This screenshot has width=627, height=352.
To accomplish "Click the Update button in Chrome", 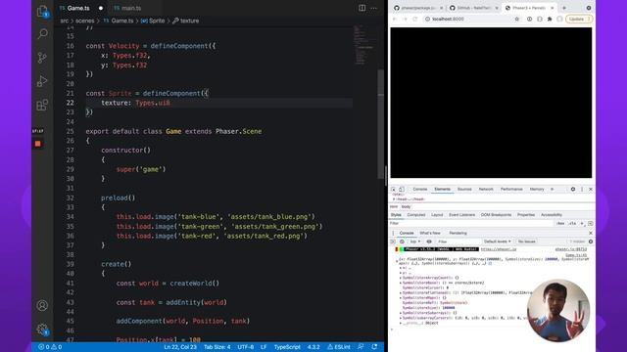I will pos(579,19).
